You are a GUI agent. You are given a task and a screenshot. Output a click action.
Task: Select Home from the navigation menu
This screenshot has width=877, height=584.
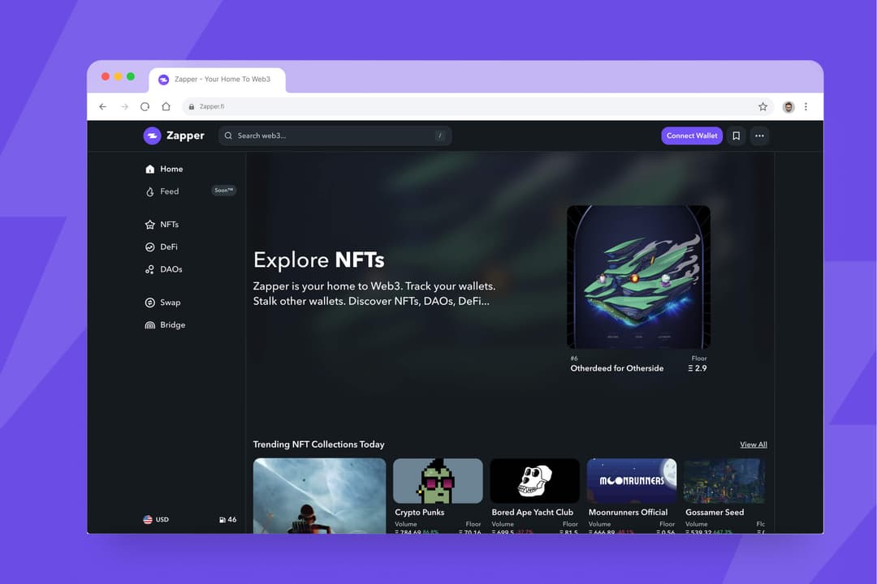tap(171, 169)
